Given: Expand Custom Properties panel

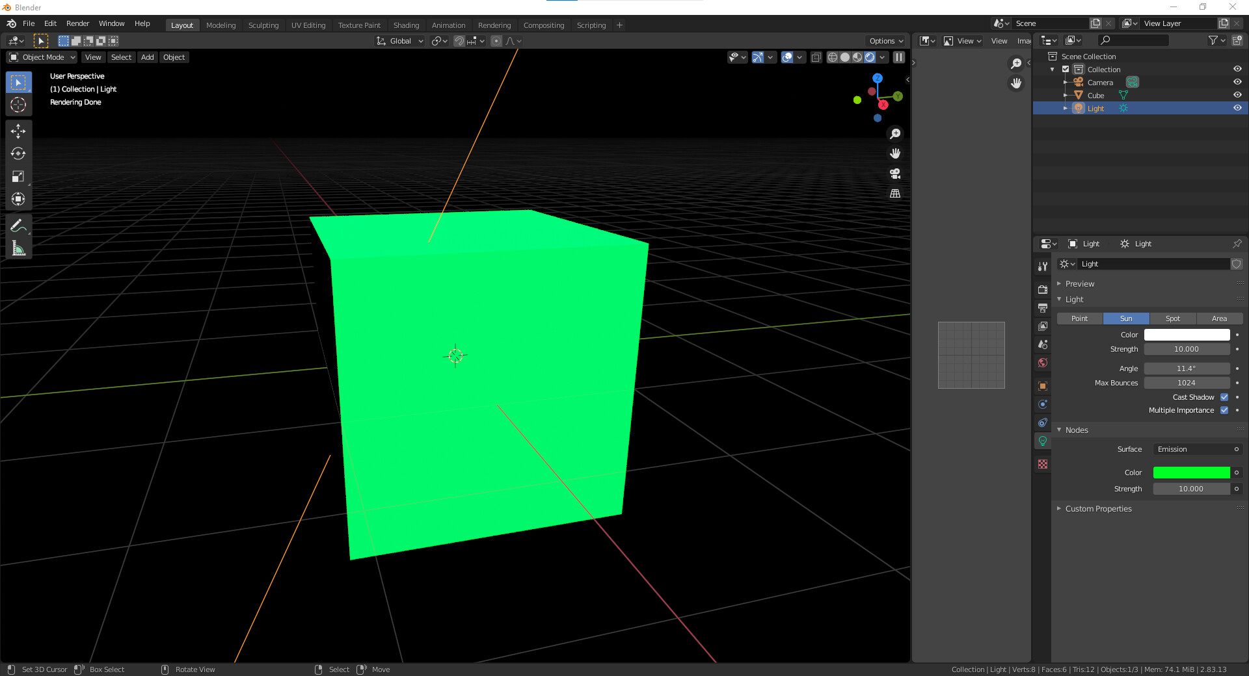Looking at the screenshot, I should coord(1098,509).
